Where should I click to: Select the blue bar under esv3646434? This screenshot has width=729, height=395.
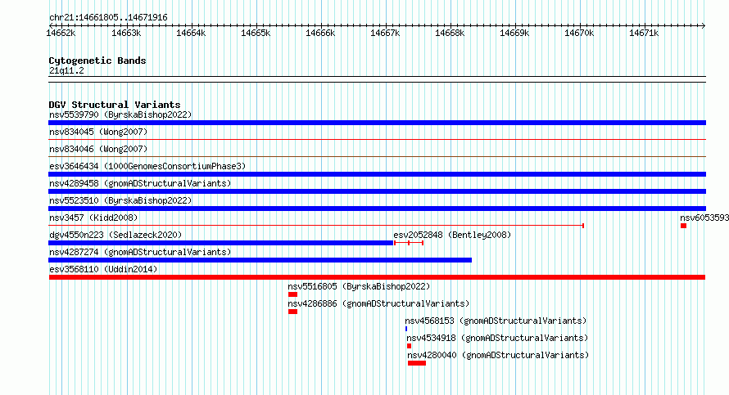(377, 174)
